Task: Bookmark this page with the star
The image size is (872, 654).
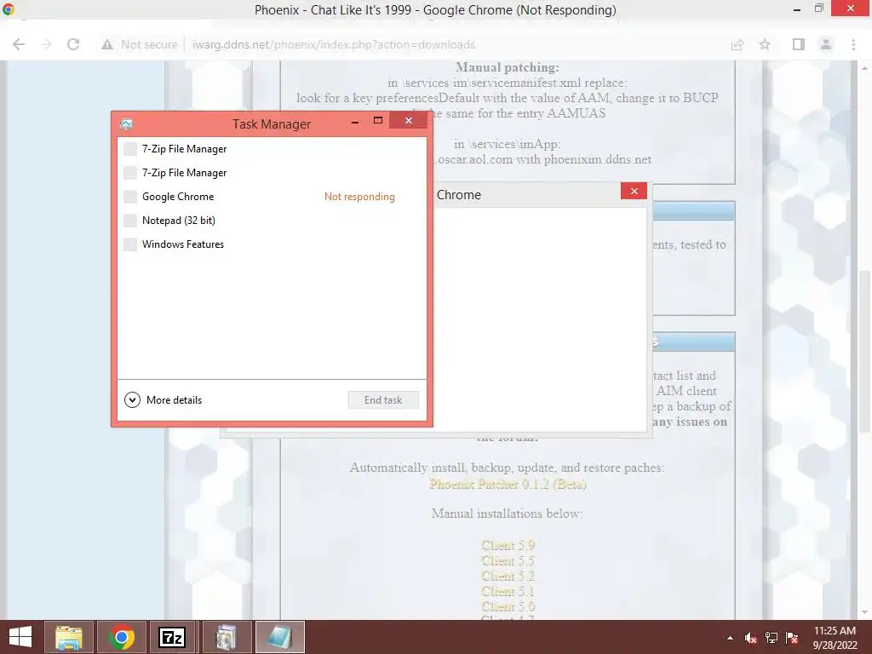Action: (765, 44)
